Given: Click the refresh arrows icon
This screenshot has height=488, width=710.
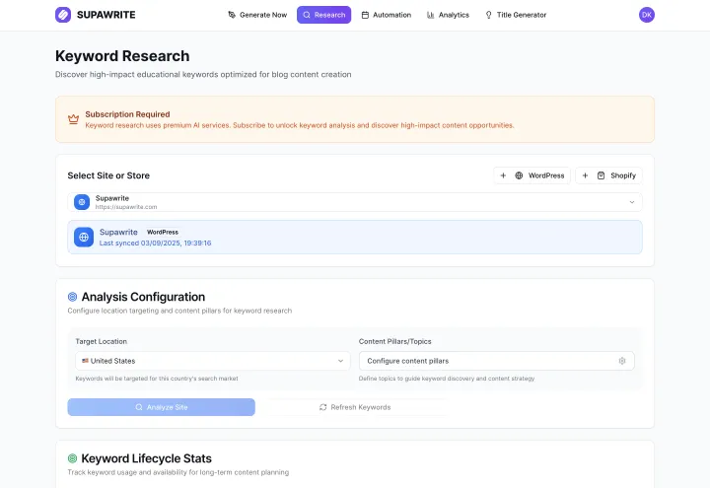Looking at the screenshot, I should point(322,407).
